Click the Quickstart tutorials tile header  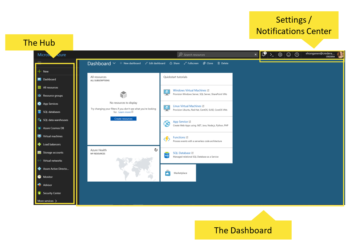click(x=175, y=77)
